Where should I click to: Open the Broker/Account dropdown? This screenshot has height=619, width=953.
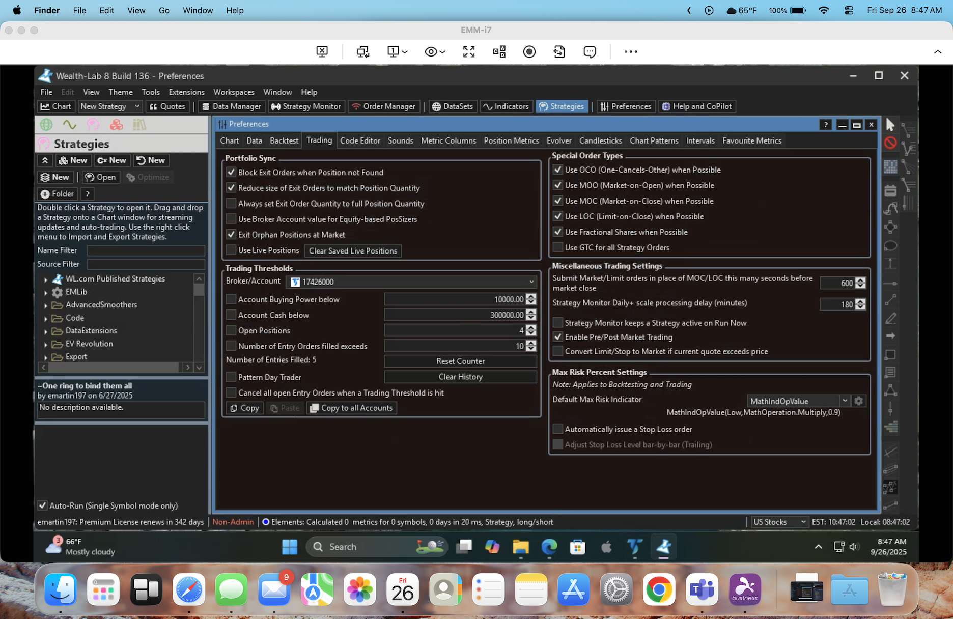411,282
